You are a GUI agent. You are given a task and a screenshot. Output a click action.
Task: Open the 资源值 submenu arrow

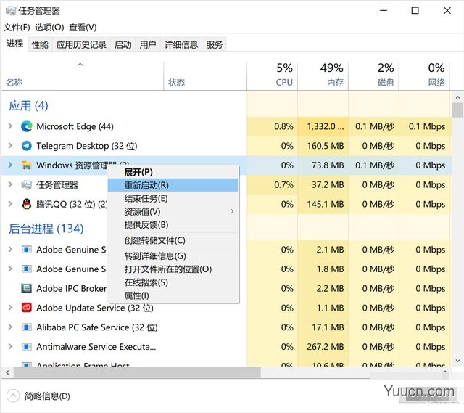pyautogui.click(x=232, y=211)
